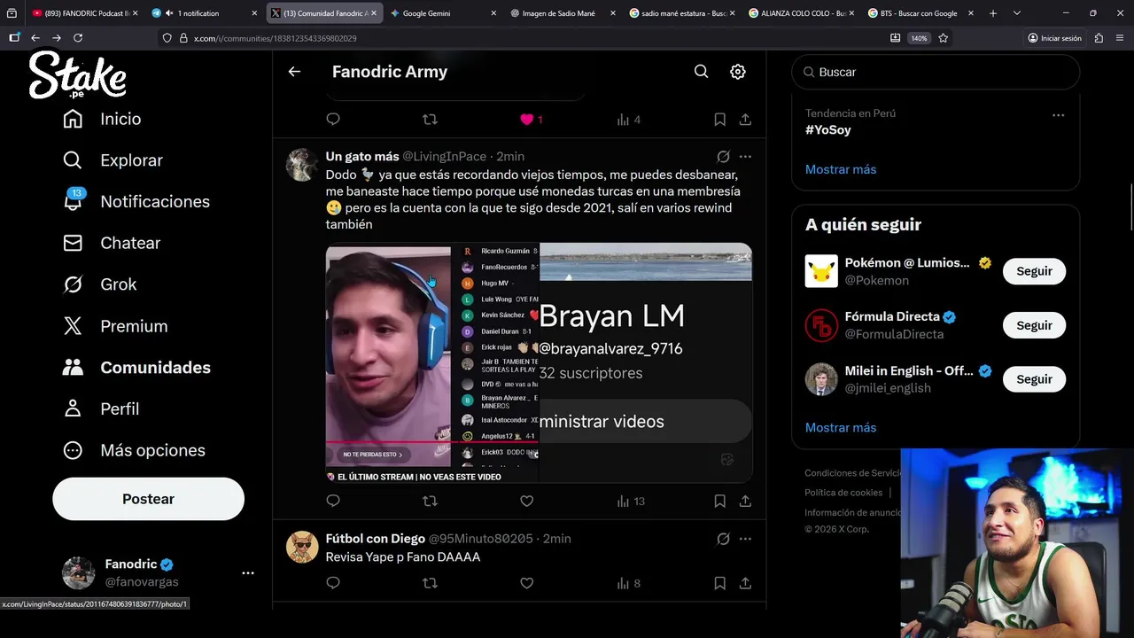
Task: Go back with the Fanodric Army arrow
Action: (294, 72)
